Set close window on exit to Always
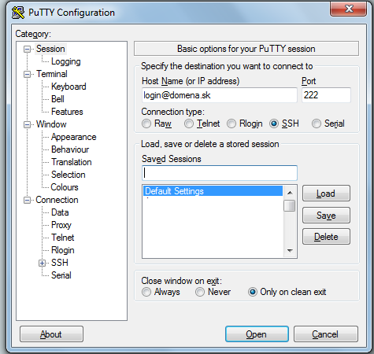The height and width of the screenshot is (354, 374). click(x=146, y=292)
